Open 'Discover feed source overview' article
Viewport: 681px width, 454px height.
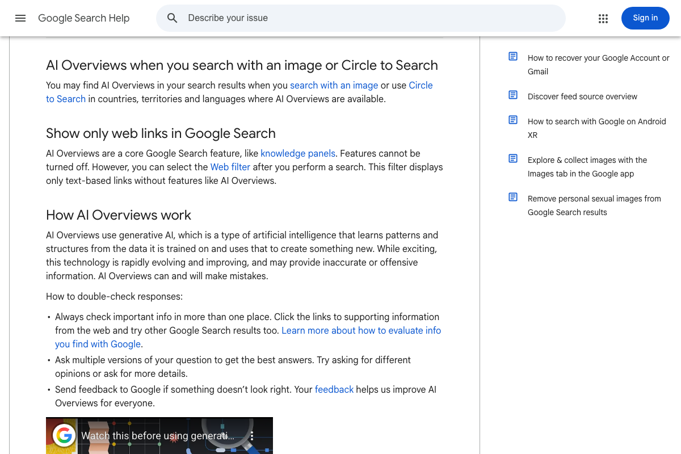tap(582, 96)
